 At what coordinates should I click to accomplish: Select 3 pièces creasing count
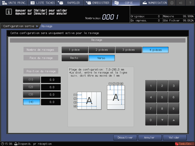point(129,50)
